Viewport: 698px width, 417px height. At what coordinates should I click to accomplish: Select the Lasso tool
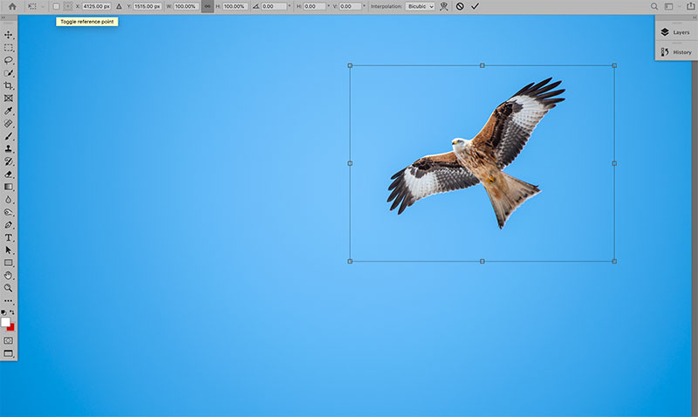tap(9, 60)
